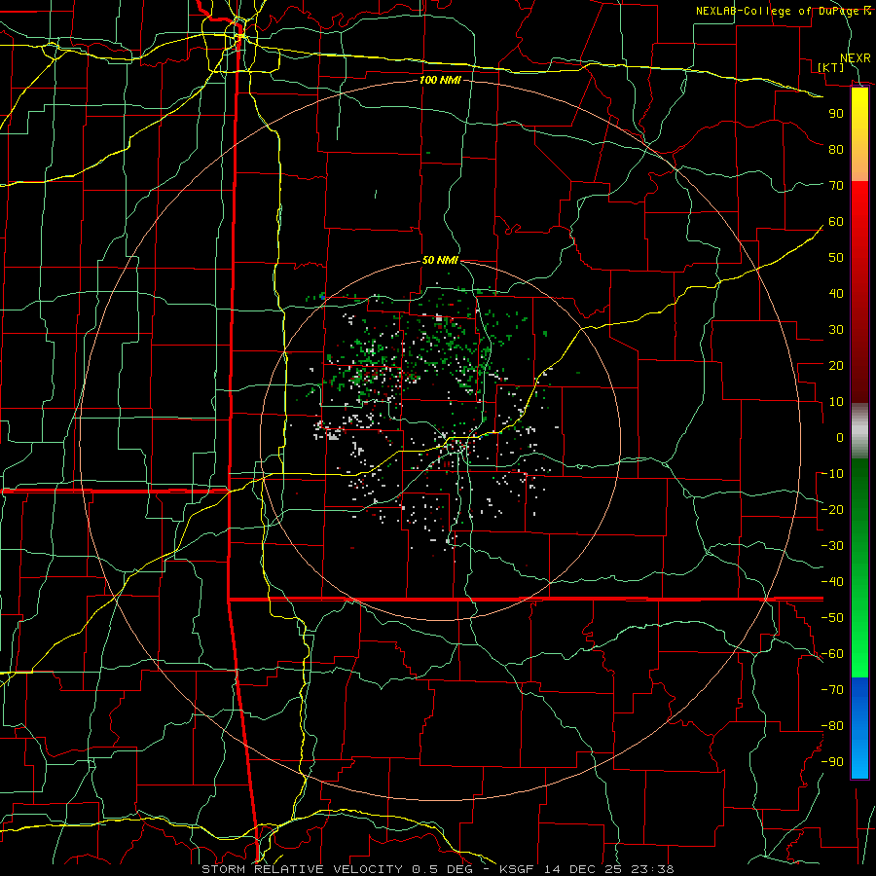
Task: Click the -10 value on the velocity scale
Action: pyautogui.click(x=832, y=474)
